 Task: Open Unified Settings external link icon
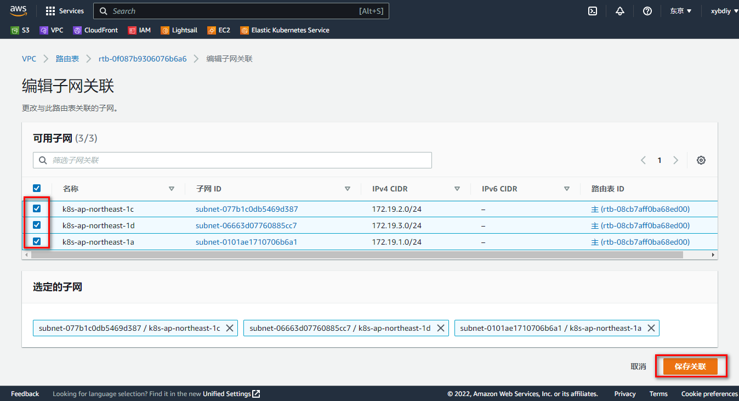(256, 394)
